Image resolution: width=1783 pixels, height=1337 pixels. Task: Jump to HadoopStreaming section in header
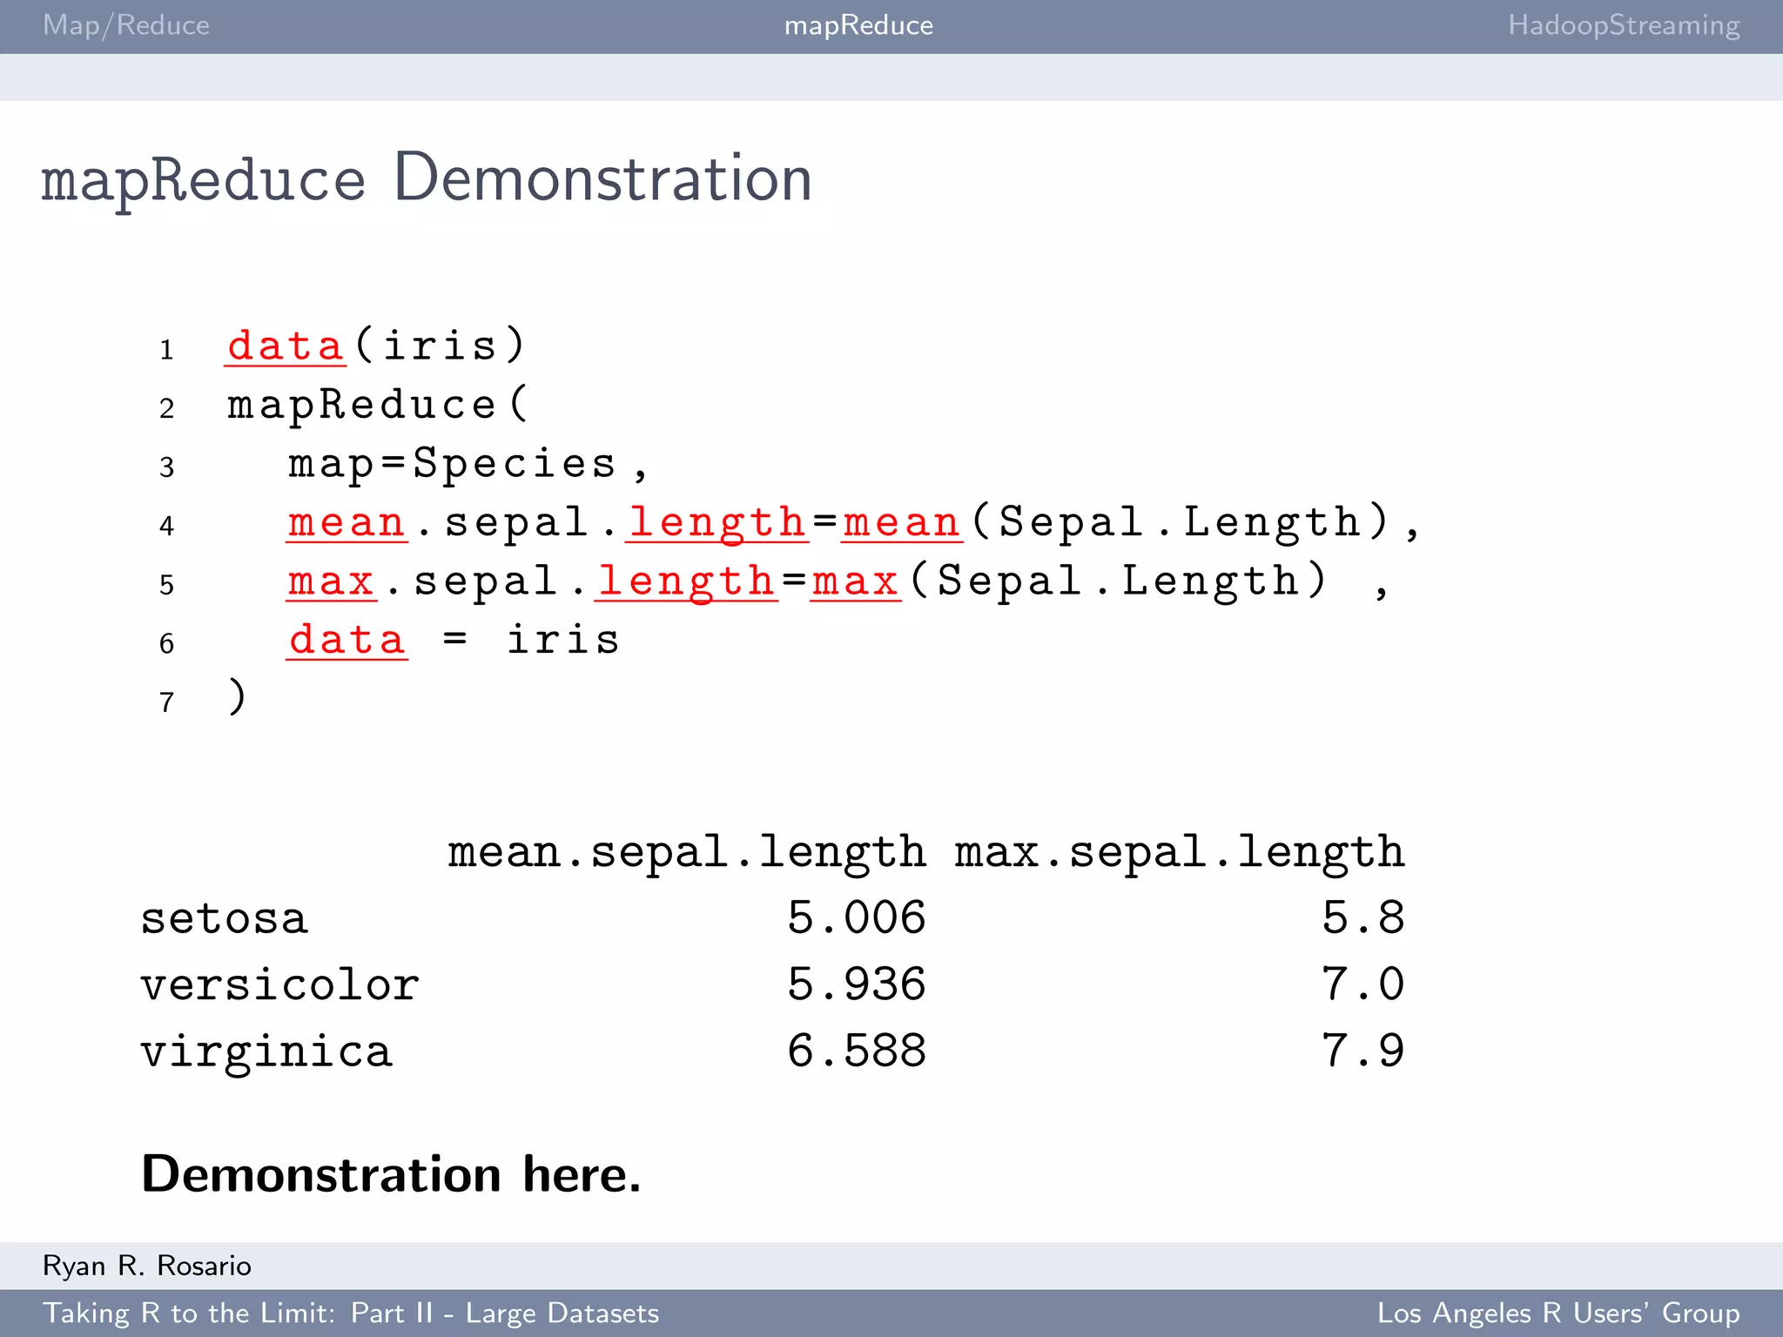click(x=1624, y=26)
